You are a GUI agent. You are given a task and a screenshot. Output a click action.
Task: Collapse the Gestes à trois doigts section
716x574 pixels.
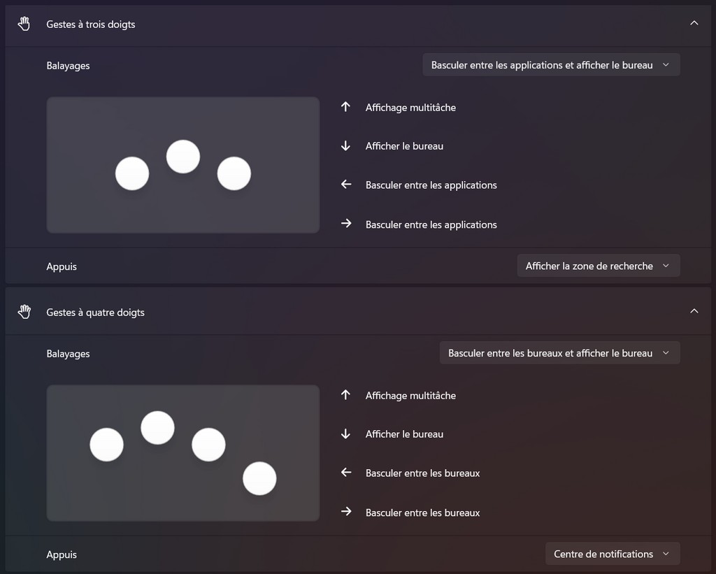(x=694, y=24)
